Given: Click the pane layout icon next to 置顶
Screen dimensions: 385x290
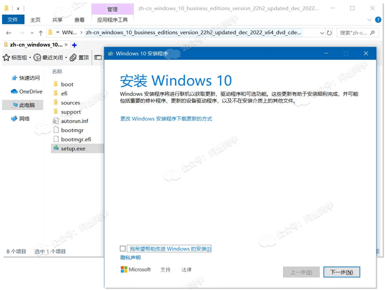Looking at the screenshot, I should click(98, 57).
